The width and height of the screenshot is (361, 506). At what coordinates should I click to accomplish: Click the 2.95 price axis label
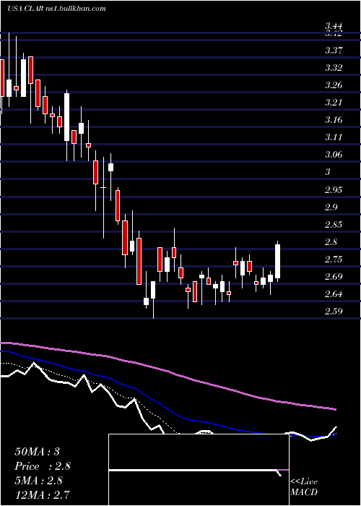click(x=334, y=189)
